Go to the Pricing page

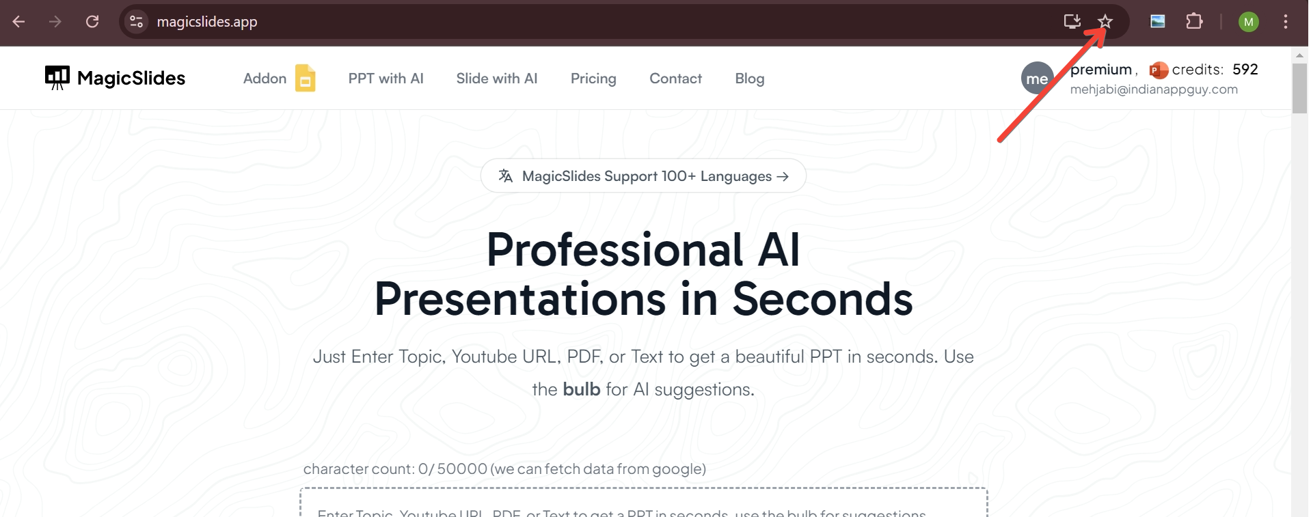point(593,79)
